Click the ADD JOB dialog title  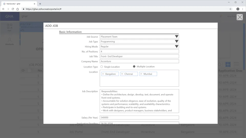click(x=52, y=26)
